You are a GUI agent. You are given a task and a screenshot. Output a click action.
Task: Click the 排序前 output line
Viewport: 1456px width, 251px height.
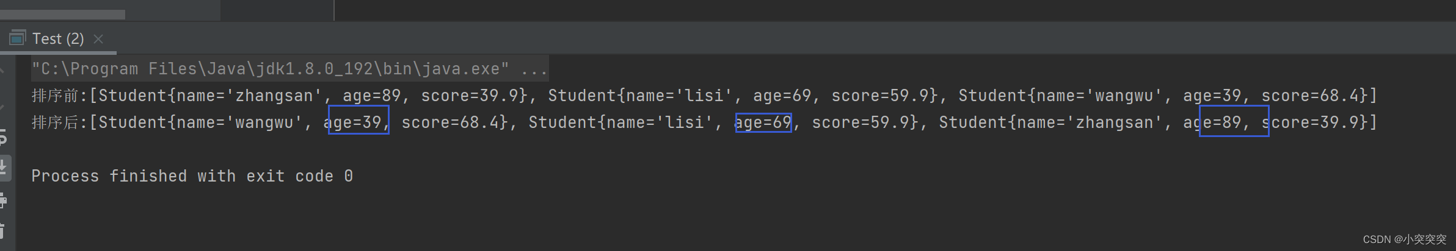click(704, 96)
